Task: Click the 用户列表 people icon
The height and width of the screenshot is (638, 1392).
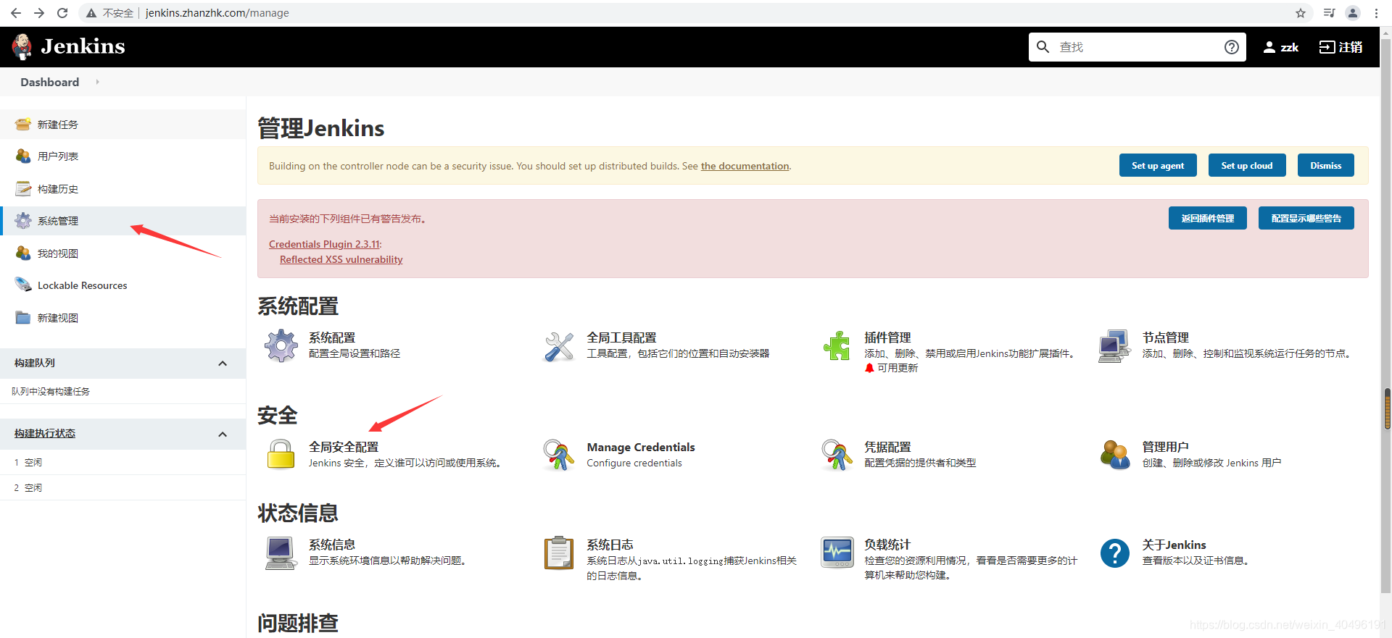Action: click(x=23, y=156)
